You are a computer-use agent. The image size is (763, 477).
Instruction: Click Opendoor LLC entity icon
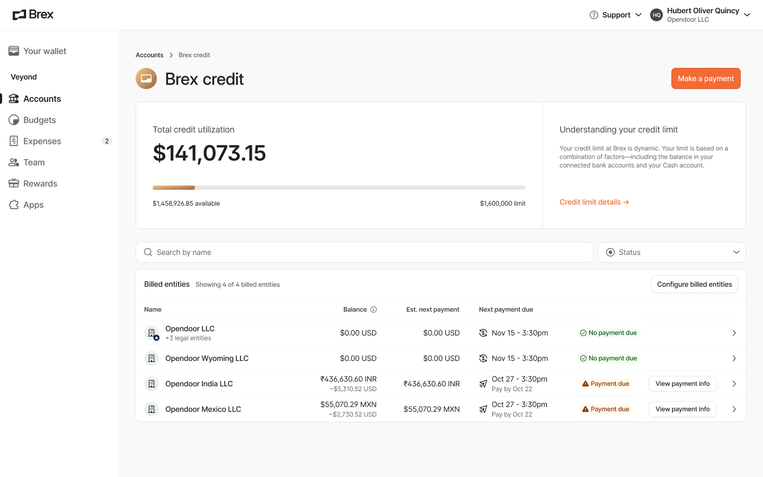tap(152, 333)
